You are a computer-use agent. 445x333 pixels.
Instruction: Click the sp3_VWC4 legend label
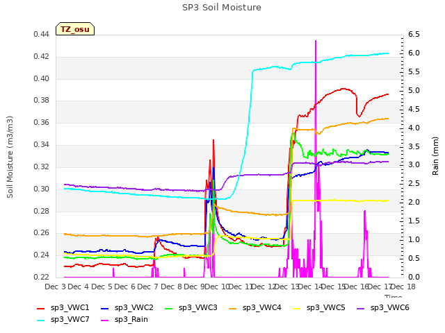[262, 307]
